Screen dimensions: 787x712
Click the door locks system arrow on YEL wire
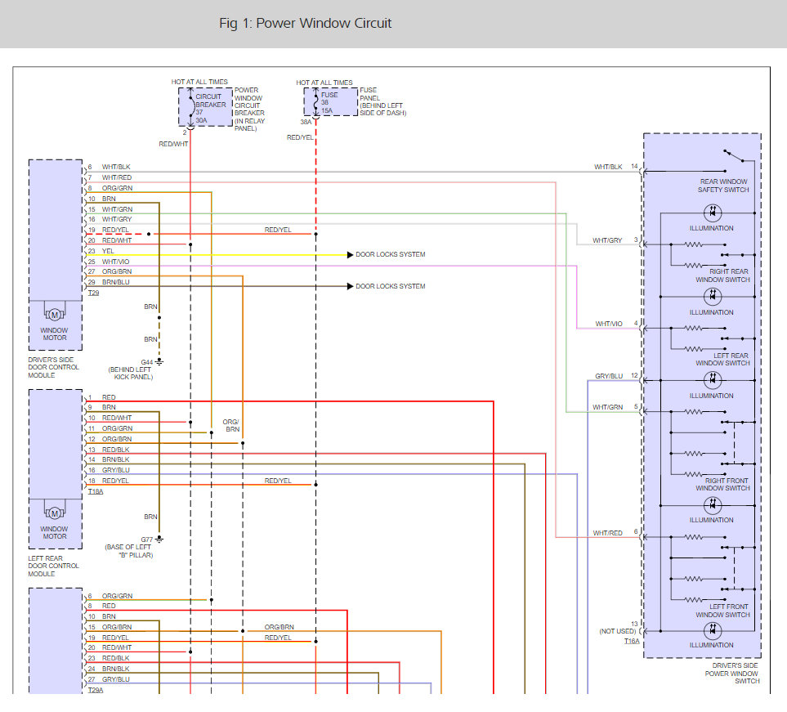(351, 255)
